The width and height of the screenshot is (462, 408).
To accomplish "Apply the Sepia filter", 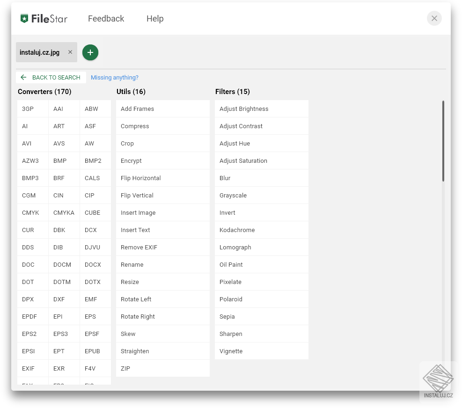I will click(x=262, y=316).
